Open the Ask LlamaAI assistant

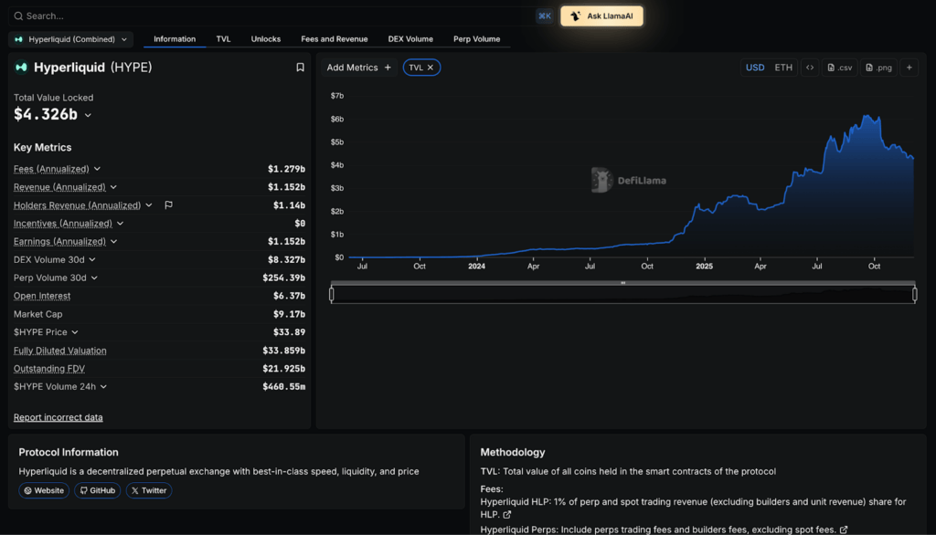click(601, 16)
